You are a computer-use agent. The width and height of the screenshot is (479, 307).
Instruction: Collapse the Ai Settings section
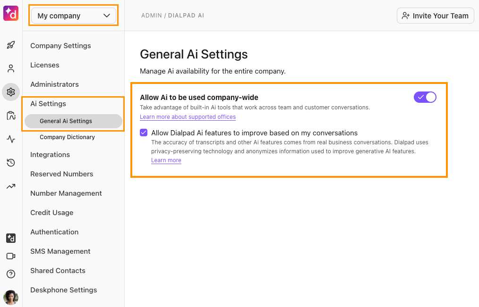[x=48, y=104]
